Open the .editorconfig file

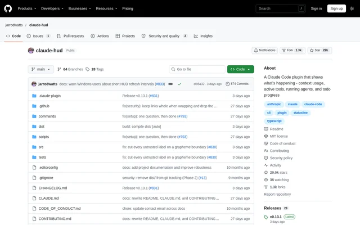tap(48, 168)
